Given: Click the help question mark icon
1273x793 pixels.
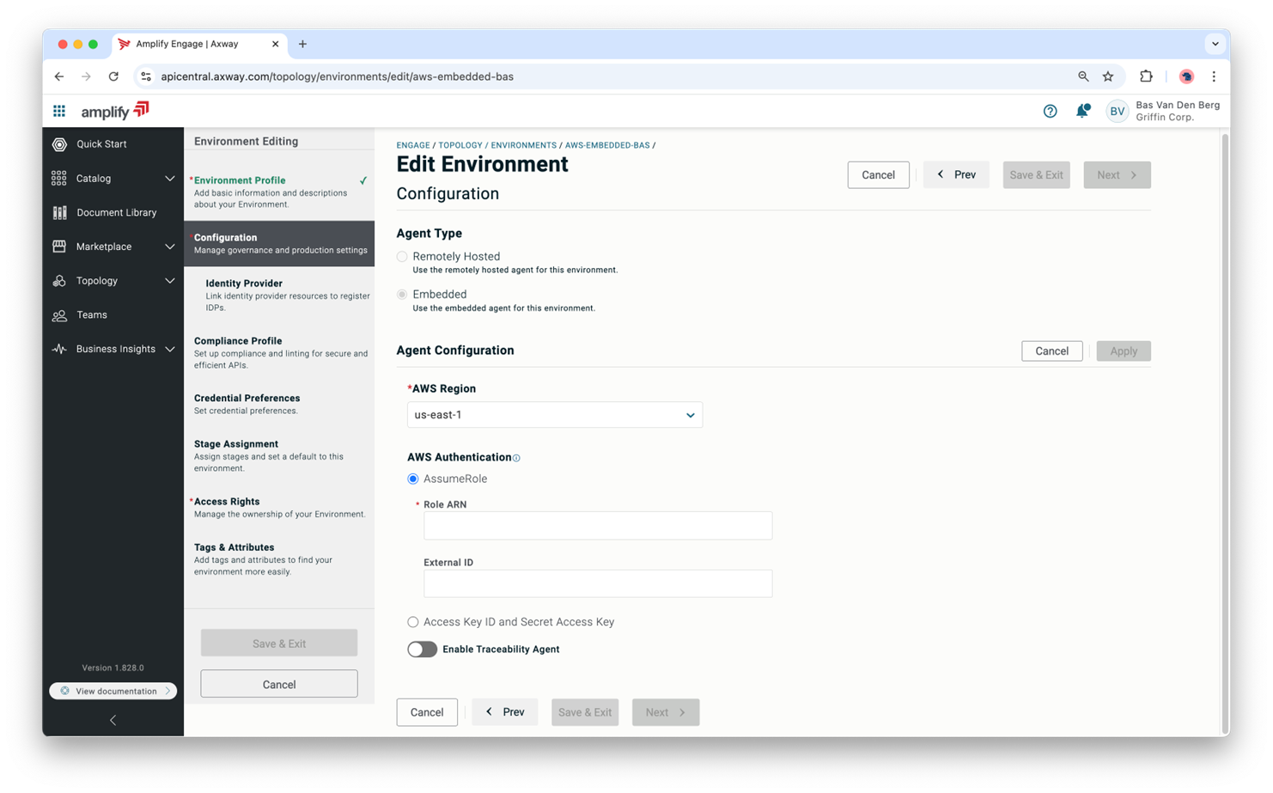Looking at the screenshot, I should [1050, 111].
